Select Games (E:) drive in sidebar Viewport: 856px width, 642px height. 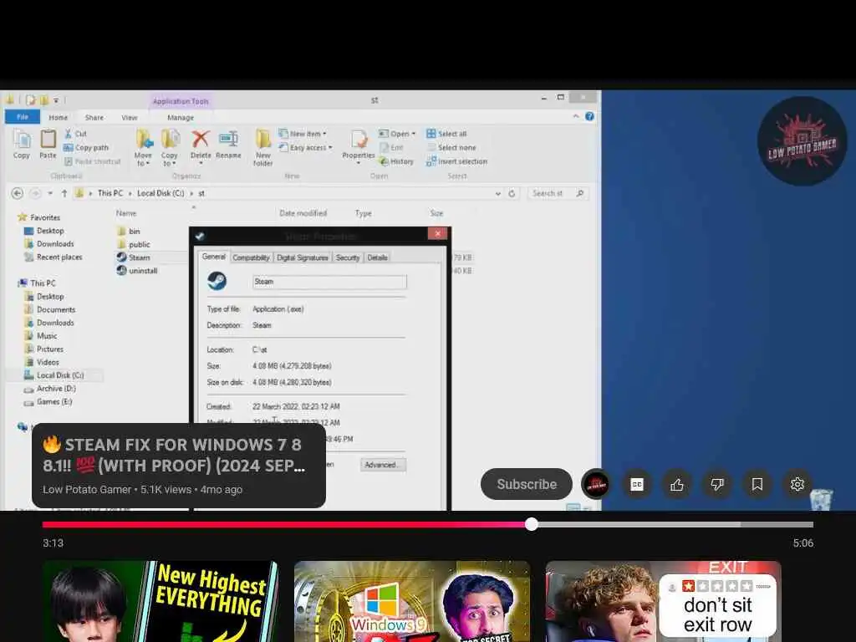tap(48, 402)
